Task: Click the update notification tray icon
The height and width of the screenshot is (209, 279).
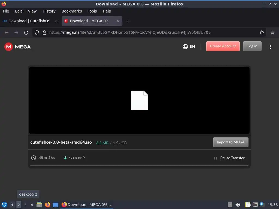Action: (262, 204)
